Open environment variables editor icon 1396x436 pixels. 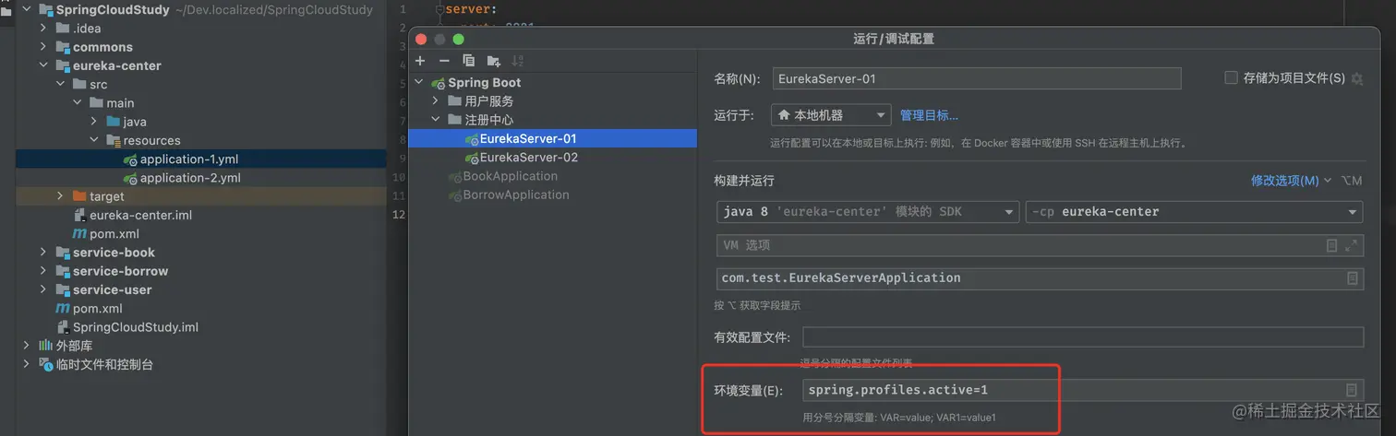pos(1352,390)
